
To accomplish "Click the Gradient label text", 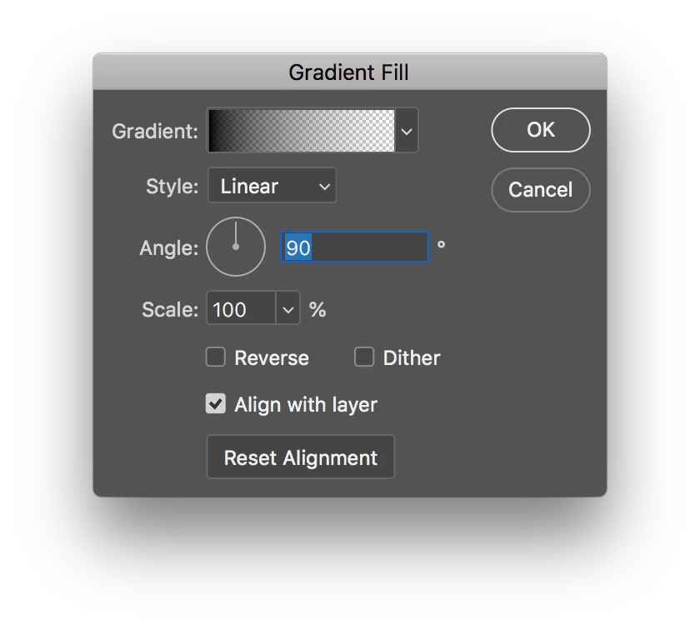I will pyautogui.click(x=155, y=131).
